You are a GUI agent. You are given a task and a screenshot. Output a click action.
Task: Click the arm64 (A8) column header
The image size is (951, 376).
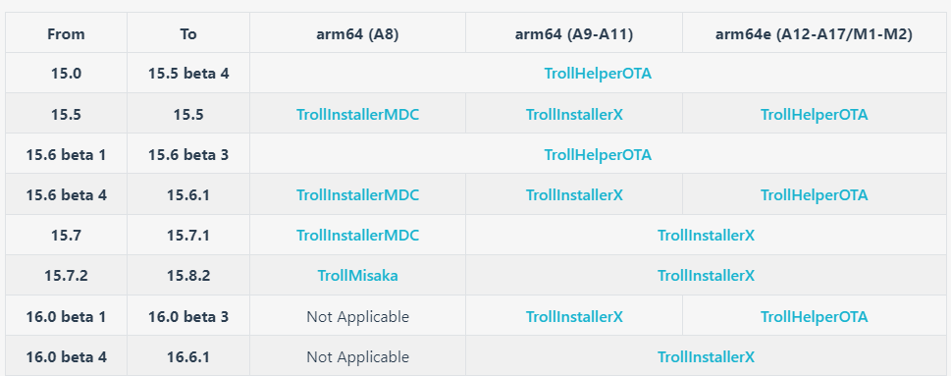point(357,34)
